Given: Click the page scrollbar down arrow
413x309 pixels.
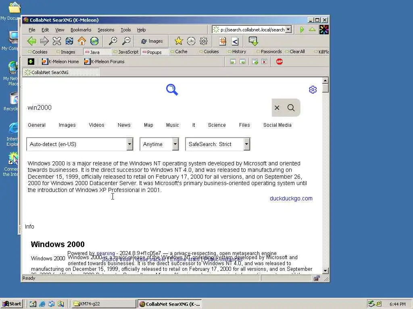Looking at the screenshot, I should click(x=325, y=271).
